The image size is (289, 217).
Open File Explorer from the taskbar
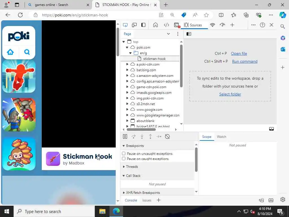tap(102, 211)
